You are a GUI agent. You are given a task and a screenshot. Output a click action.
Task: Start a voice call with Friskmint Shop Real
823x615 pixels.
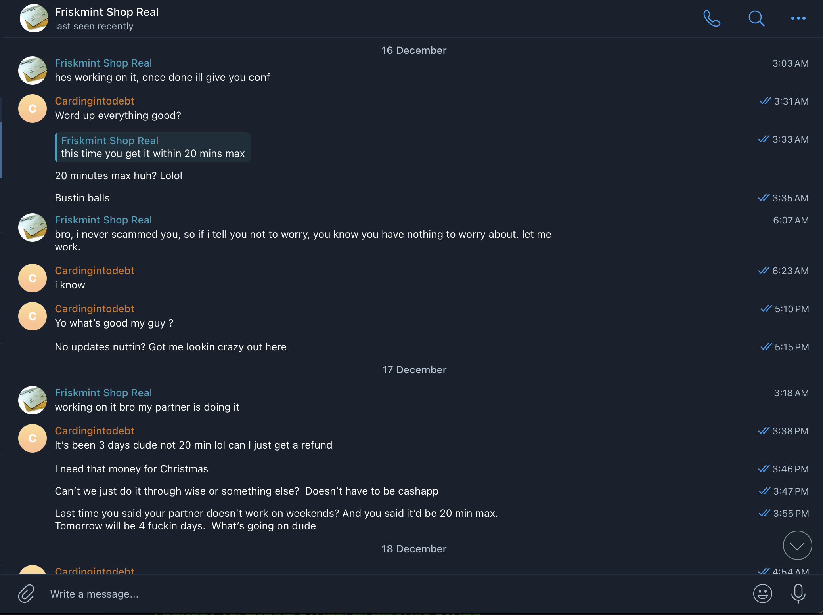pos(712,18)
